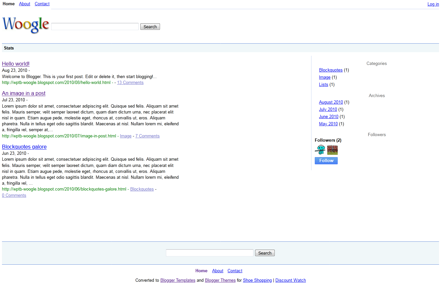441x286 pixels.
Task: Click the Log in link
Action: click(x=433, y=4)
